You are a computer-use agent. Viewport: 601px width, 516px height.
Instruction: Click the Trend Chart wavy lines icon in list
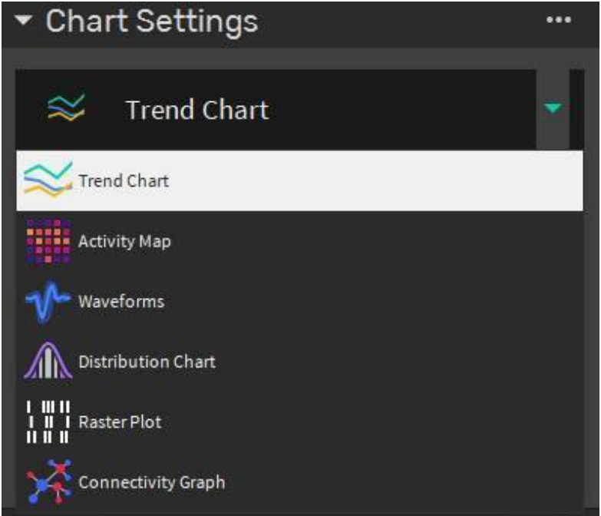pyautogui.click(x=48, y=180)
